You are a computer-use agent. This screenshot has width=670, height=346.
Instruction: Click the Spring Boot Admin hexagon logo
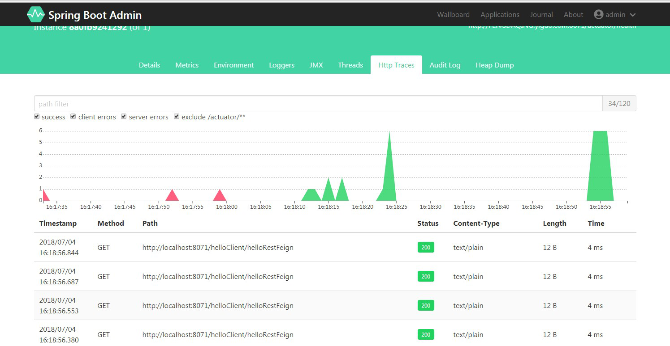(35, 15)
